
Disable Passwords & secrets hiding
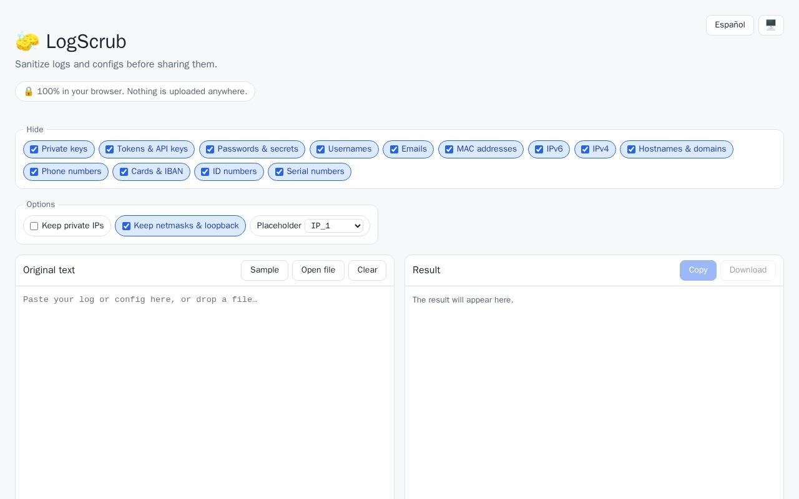(x=210, y=150)
